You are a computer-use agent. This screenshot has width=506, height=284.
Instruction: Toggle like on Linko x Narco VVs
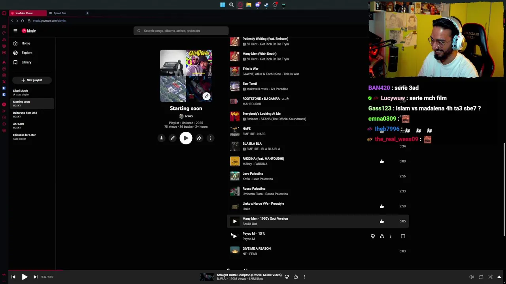tap(382, 206)
